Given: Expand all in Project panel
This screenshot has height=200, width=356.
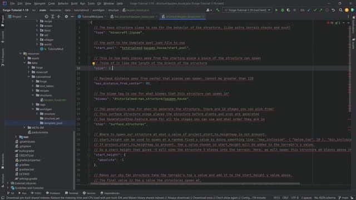Looking at the screenshot, I should (x=52, y=17).
